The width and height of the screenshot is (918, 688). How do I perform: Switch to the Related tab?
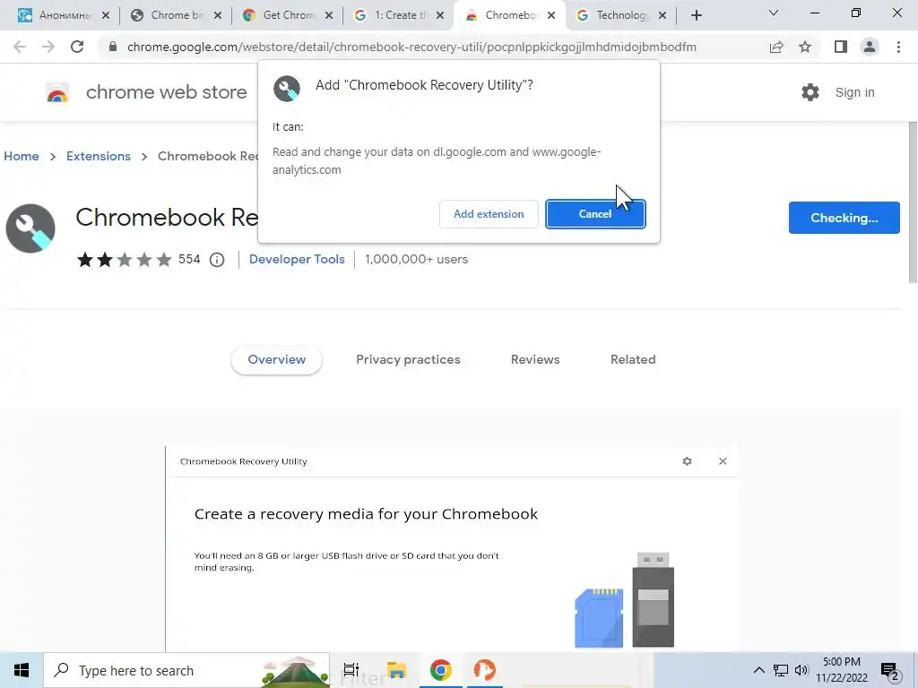point(633,360)
